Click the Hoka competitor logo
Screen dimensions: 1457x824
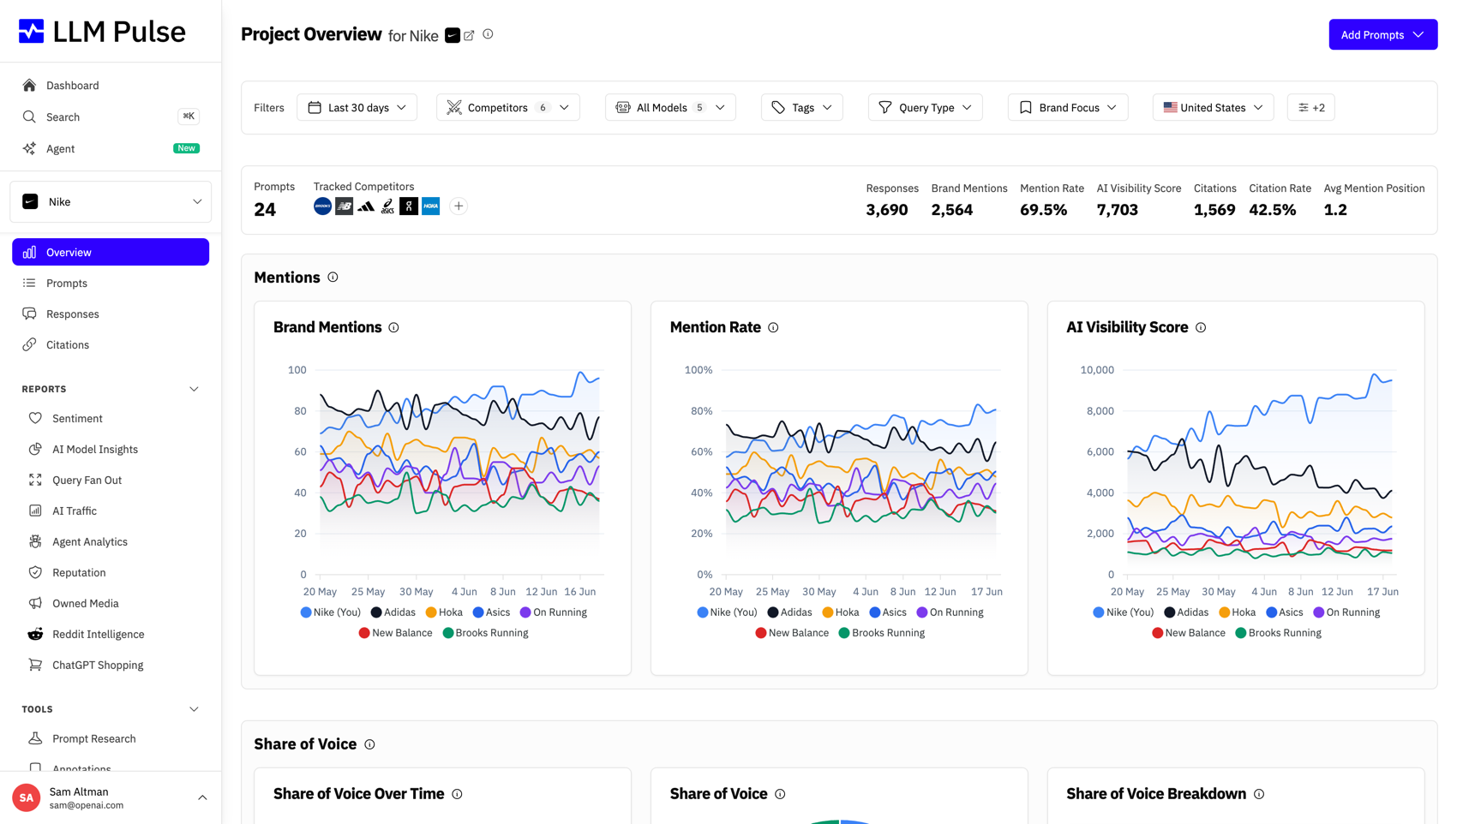pos(431,206)
